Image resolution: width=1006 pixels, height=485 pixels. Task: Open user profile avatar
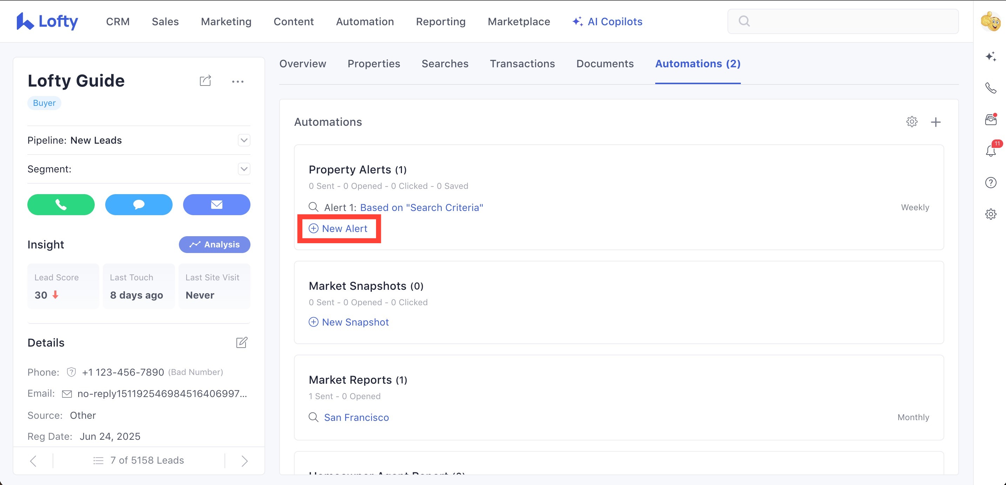tap(990, 21)
